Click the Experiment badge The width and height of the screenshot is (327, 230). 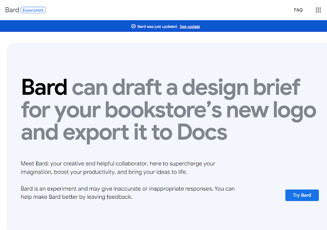[33, 10]
